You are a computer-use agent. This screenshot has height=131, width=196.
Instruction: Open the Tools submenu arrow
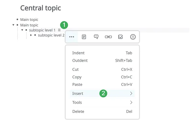(131, 102)
